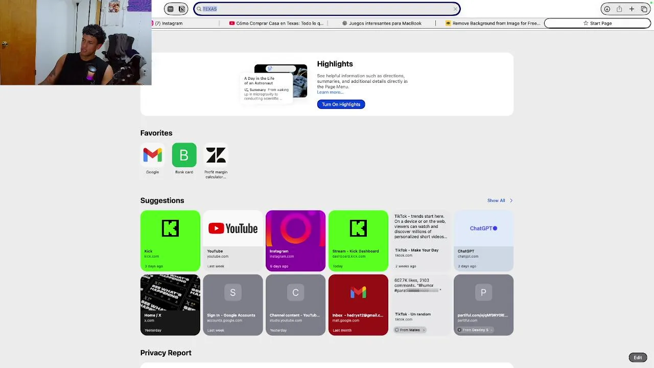The image size is (654, 368).
Task: Open ChatGPT suggestion tile
Action: coord(483,240)
